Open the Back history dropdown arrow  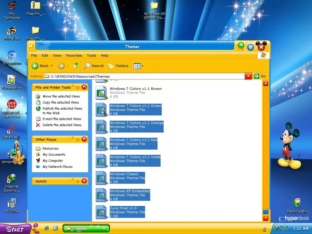(x=52, y=66)
